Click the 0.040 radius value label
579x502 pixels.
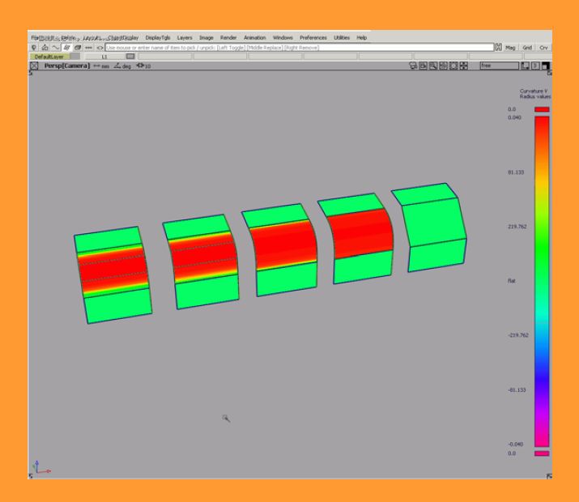coord(514,117)
